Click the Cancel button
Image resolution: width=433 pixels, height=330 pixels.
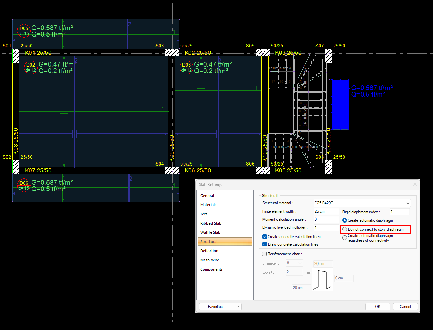pos(405,307)
